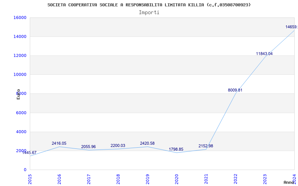
Task: Click the 6000 y-axis value
Action: tap(21, 113)
